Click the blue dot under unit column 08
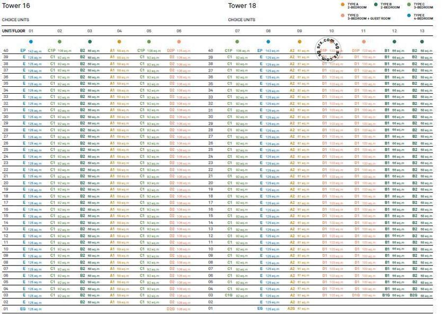 point(268,42)
